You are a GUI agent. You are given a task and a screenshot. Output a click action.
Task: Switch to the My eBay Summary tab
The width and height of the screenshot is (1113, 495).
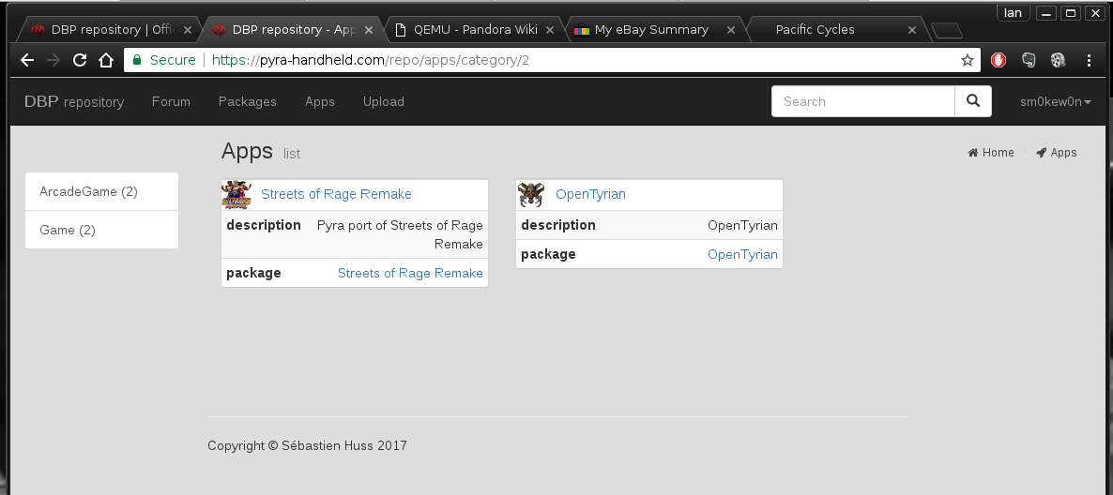[651, 29]
